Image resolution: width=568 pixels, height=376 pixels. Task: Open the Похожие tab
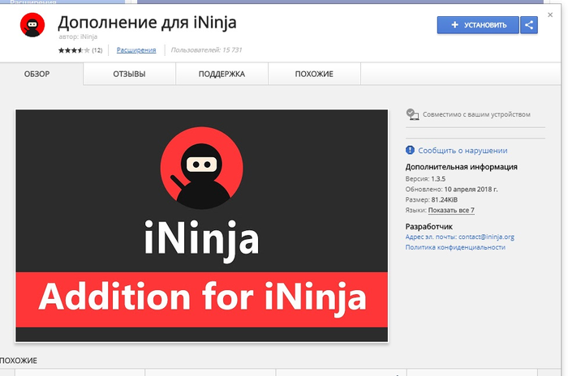[314, 74]
